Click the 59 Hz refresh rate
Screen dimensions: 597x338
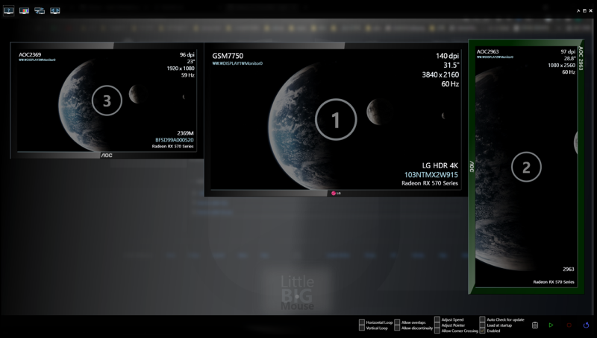pos(188,75)
